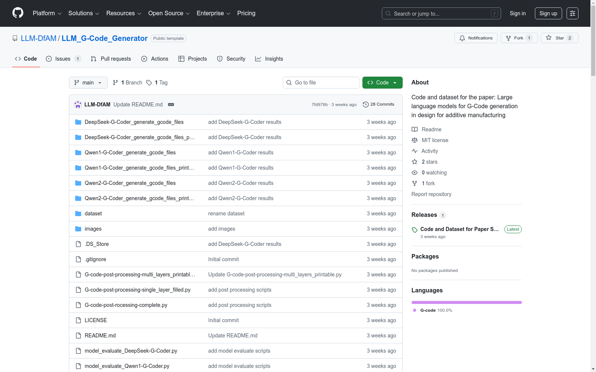Image resolution: width=596 pixels, height=372 pixels.
Task: Click the tag icon next to 1 Tag
Action: pyautogui.click(x=149, y=83)
